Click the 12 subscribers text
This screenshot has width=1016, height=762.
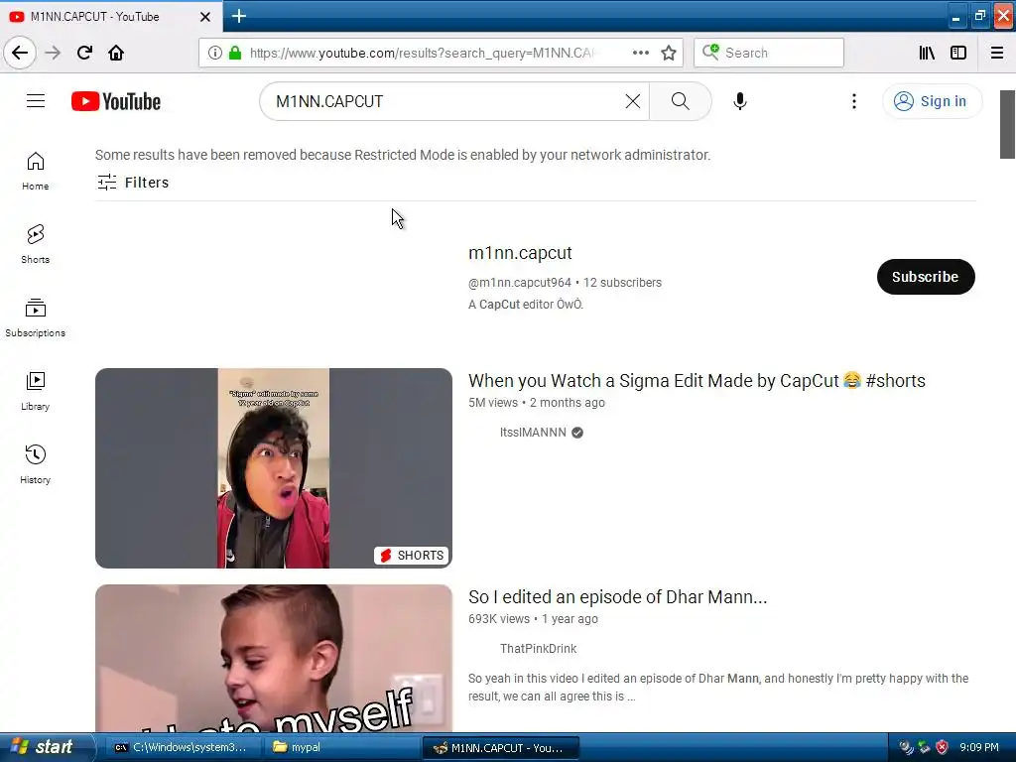coord(622,283)
